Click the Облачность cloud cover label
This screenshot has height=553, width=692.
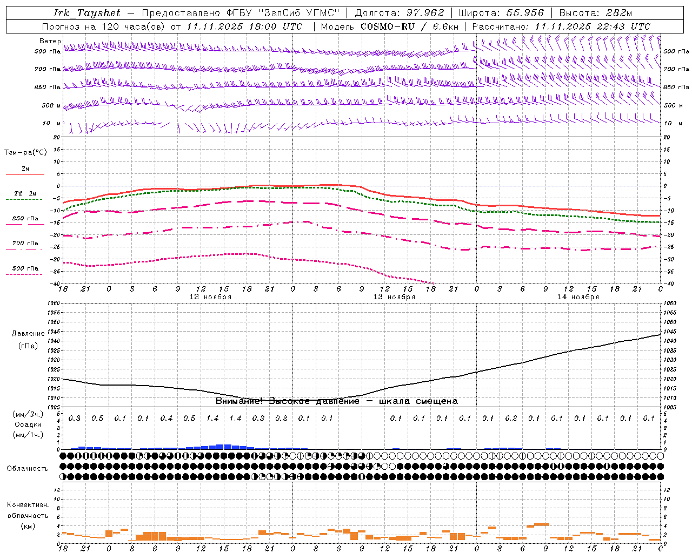(28, 469)
